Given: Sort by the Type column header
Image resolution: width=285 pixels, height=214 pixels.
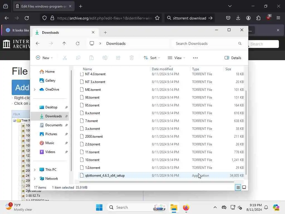Looking at the screenshot, I should click(x=196, y=69).
